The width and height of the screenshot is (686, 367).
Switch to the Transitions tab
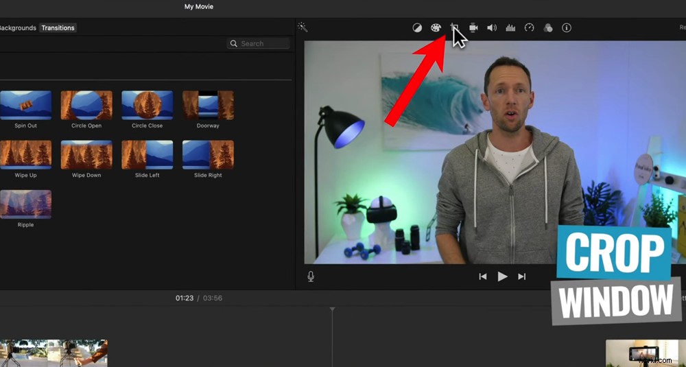(58, 27)
